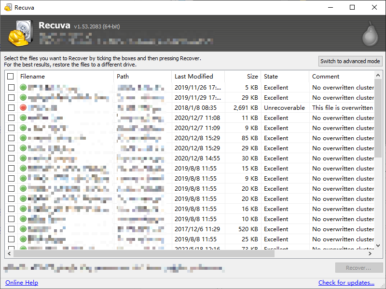386x289 pixels.
Task: Open the Online Help link
Action: coord(22,283)
